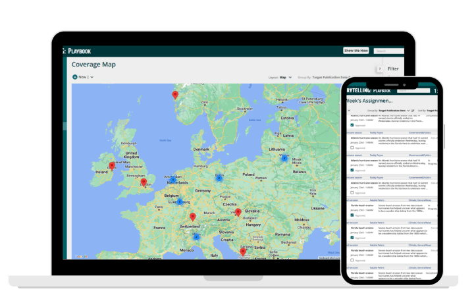Click the phone toolbar chevron under the title
Viewport: 474px width, 299px height.
coord(349,111)
